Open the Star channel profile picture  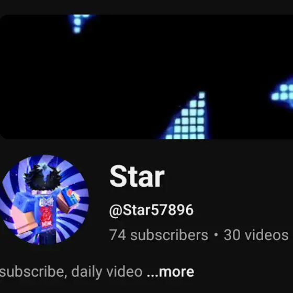(x=44, y=199)
